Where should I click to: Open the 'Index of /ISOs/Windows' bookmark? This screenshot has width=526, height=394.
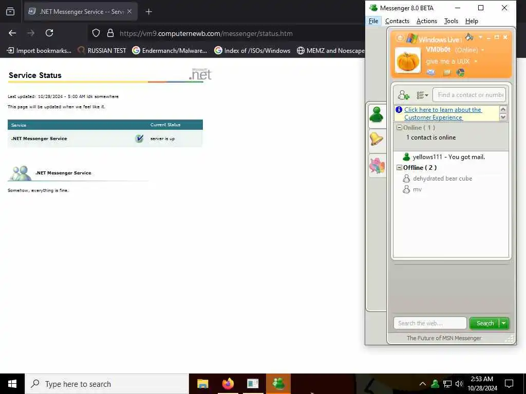[252, 51]
